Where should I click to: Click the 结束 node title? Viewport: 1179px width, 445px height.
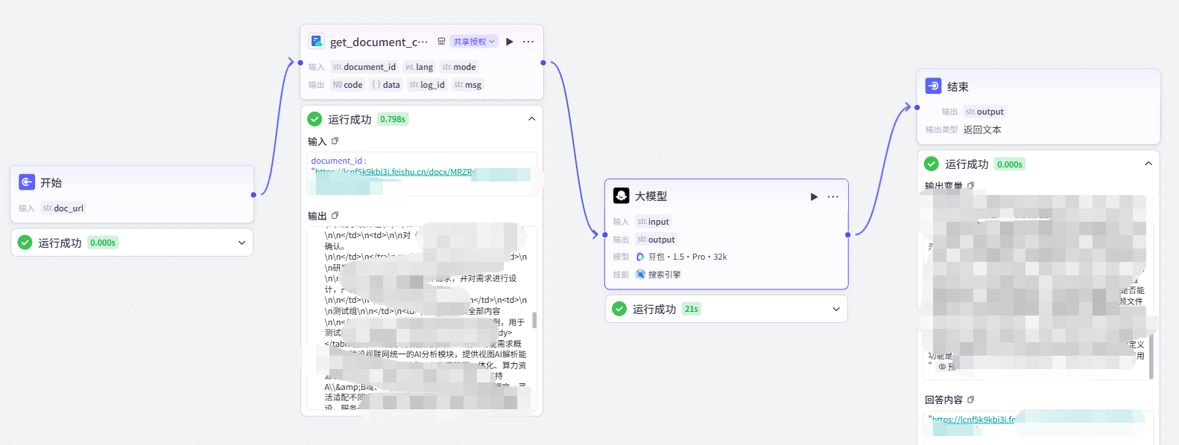coord(958,86)
